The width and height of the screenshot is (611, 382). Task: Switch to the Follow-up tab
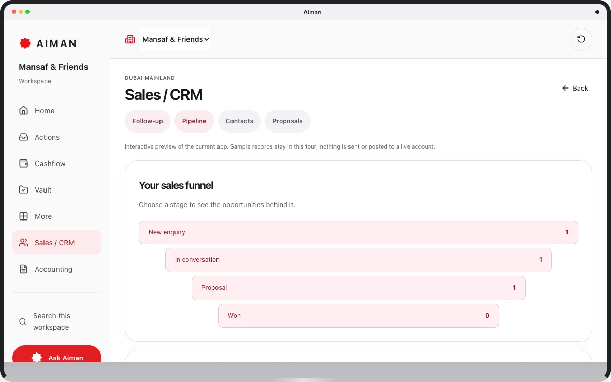tap(148, 121)
